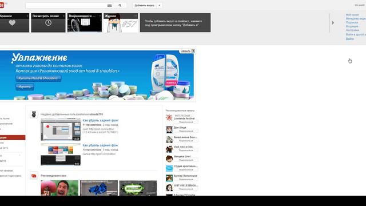
Task: Click the "Закрыть" link above the ad
Action: point(185,51)
